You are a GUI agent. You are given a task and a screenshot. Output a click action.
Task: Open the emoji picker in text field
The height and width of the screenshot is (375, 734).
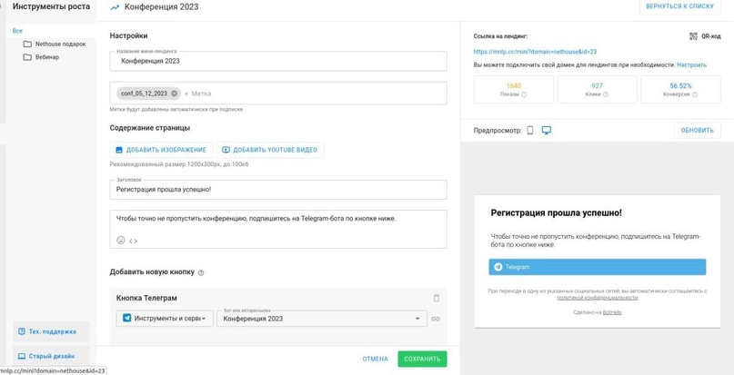click(x=120, y=240)
